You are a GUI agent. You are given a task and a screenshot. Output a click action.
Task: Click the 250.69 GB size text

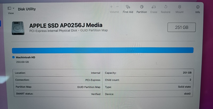[22, 62]
